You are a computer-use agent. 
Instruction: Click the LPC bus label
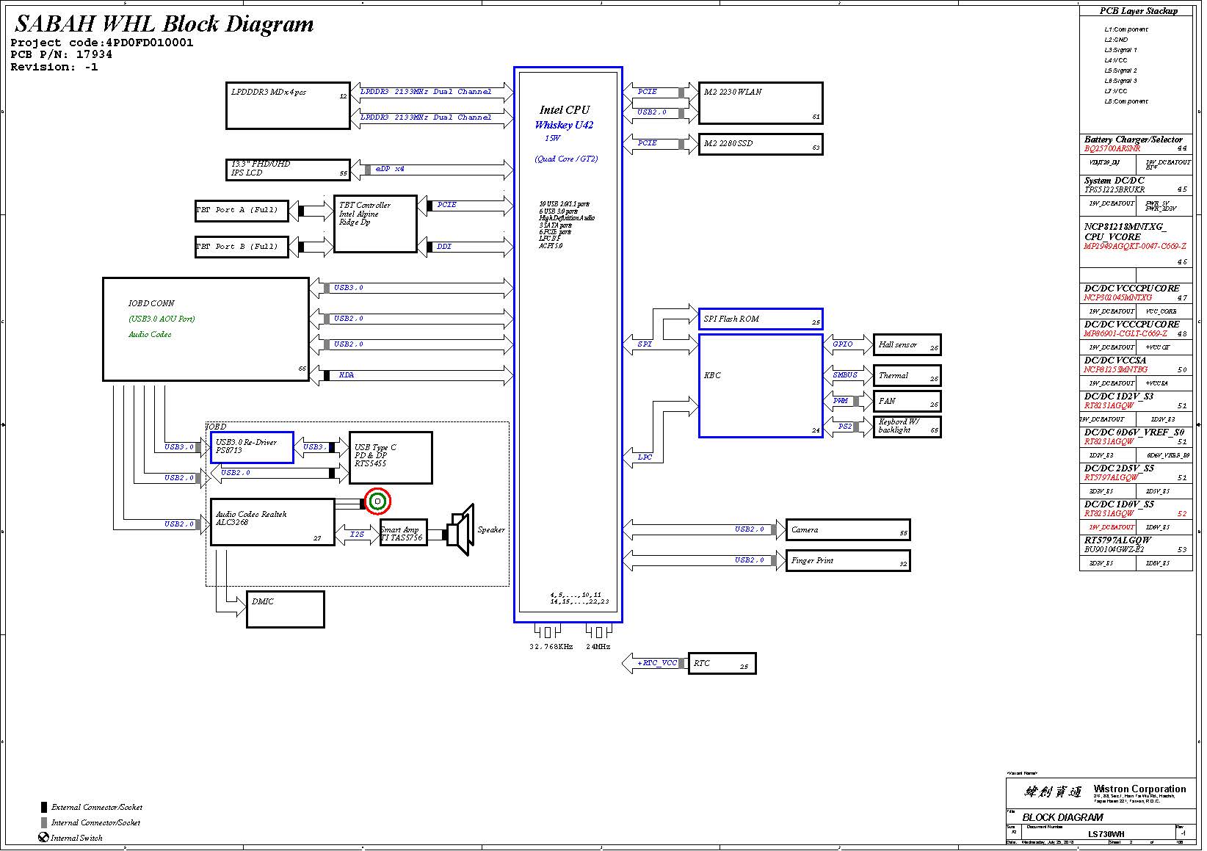[x=645, y=457]
